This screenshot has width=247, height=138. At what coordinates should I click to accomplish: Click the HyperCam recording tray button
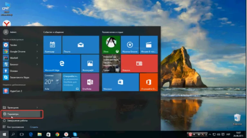click(190, 134)
